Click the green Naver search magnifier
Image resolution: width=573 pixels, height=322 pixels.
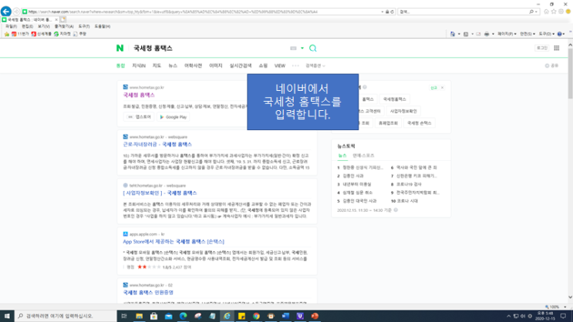click(x=313, y=48)
